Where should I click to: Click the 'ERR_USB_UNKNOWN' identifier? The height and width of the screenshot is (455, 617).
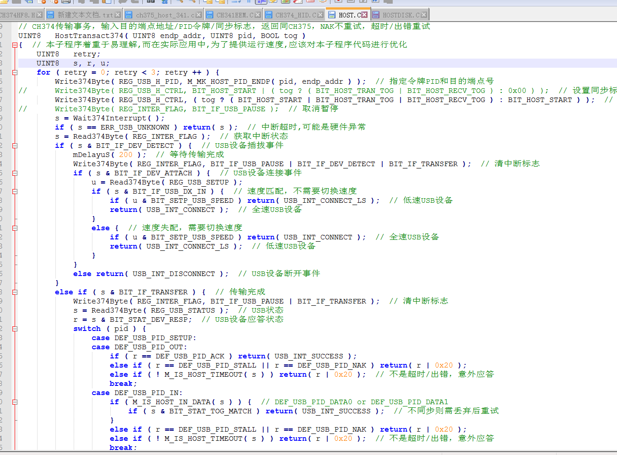pos(135,127)
